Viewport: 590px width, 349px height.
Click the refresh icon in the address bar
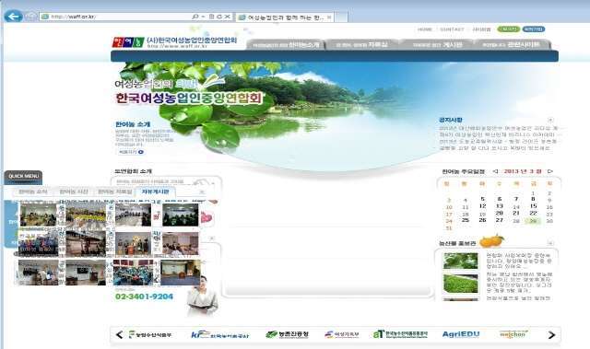[219, 17]
